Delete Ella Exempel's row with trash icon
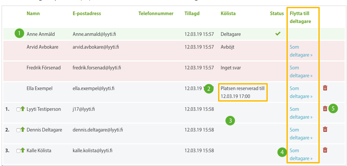The width and height of the screenshot is (347, 166). tap(325, 88)
